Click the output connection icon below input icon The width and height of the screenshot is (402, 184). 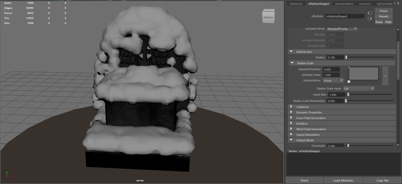(x=370, y=18)
